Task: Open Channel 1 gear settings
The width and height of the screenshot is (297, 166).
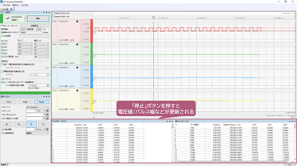Action: click(77, 21)
